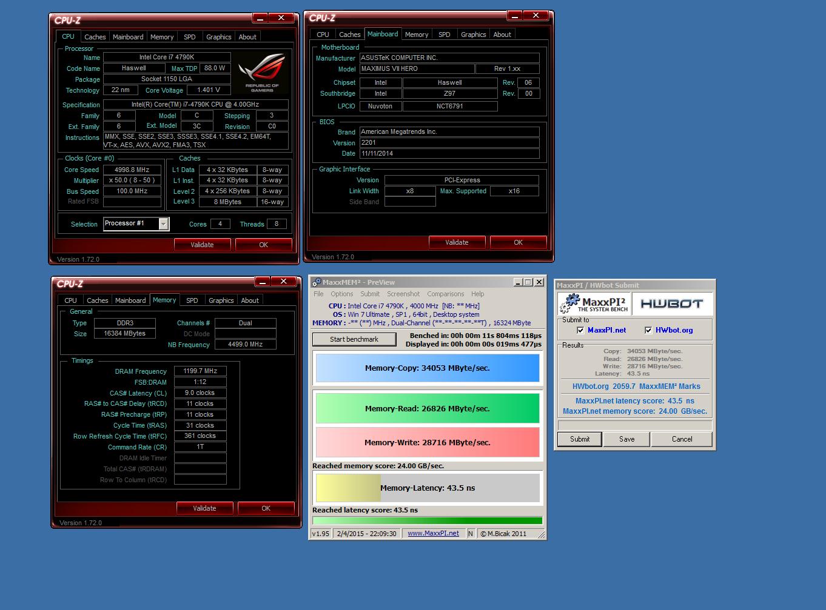826x610 pixels.
Task: Click the Core Voltage 1.401 V value
Action: click(x=209, y=90)
